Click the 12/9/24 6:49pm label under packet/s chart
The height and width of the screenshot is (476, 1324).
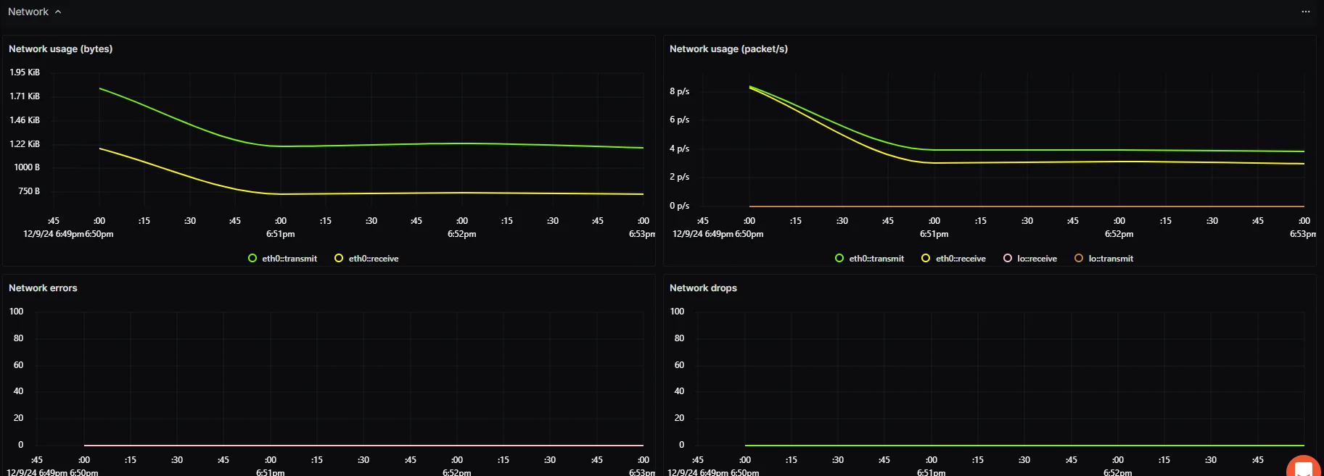click(x=703, y=234)
